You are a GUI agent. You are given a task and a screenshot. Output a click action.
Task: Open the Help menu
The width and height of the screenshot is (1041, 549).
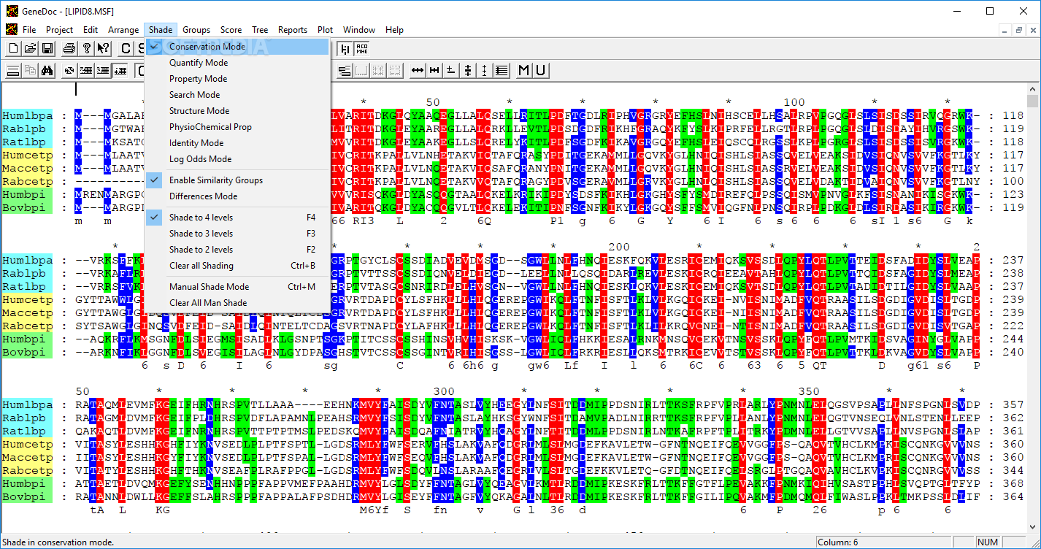[x=395, y=30]
